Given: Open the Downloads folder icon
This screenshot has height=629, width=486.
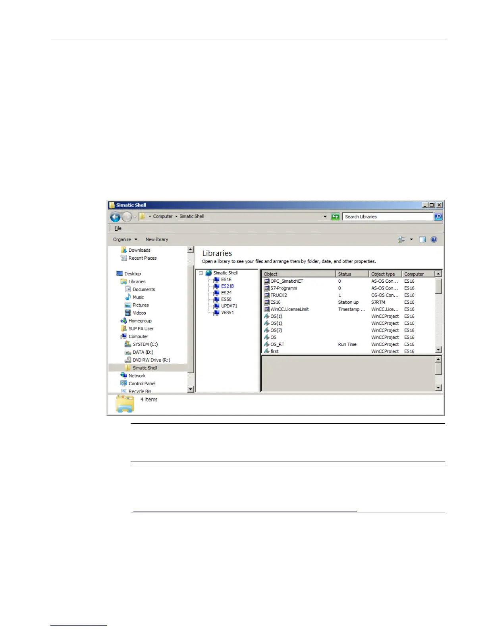Looking at the screenshot, I should (123, 250).
